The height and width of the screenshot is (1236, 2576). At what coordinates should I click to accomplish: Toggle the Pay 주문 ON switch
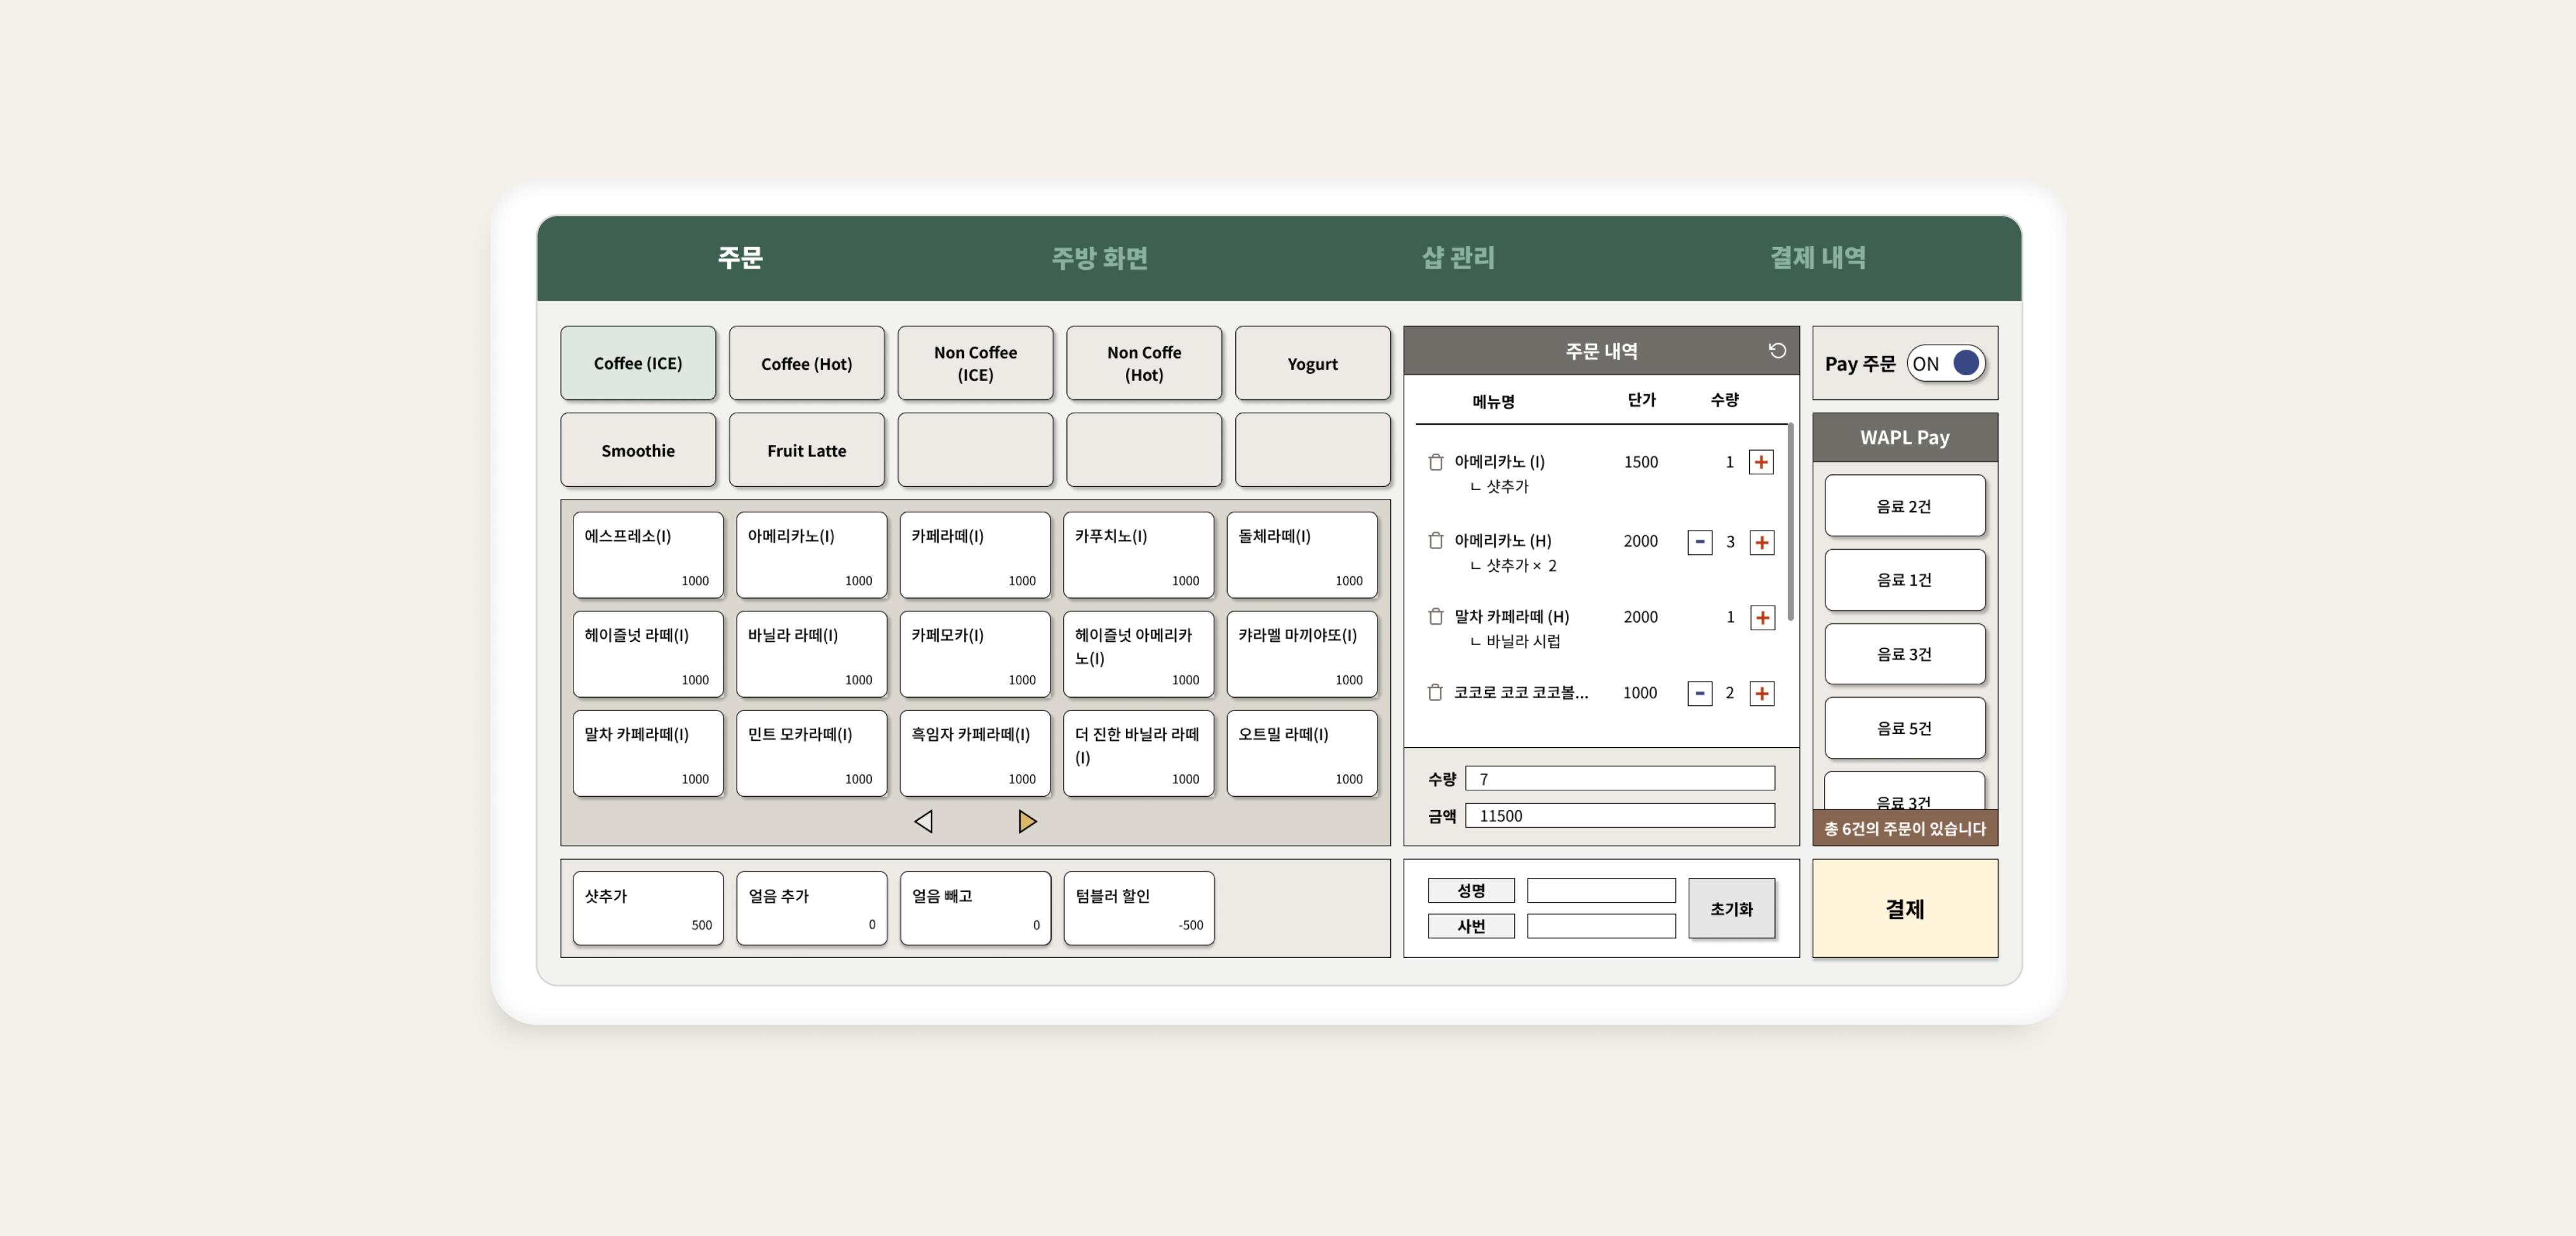(1945, 364)
